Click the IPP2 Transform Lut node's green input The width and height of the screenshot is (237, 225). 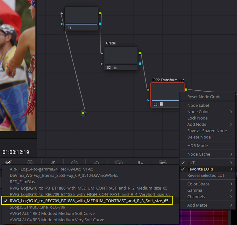149,90
